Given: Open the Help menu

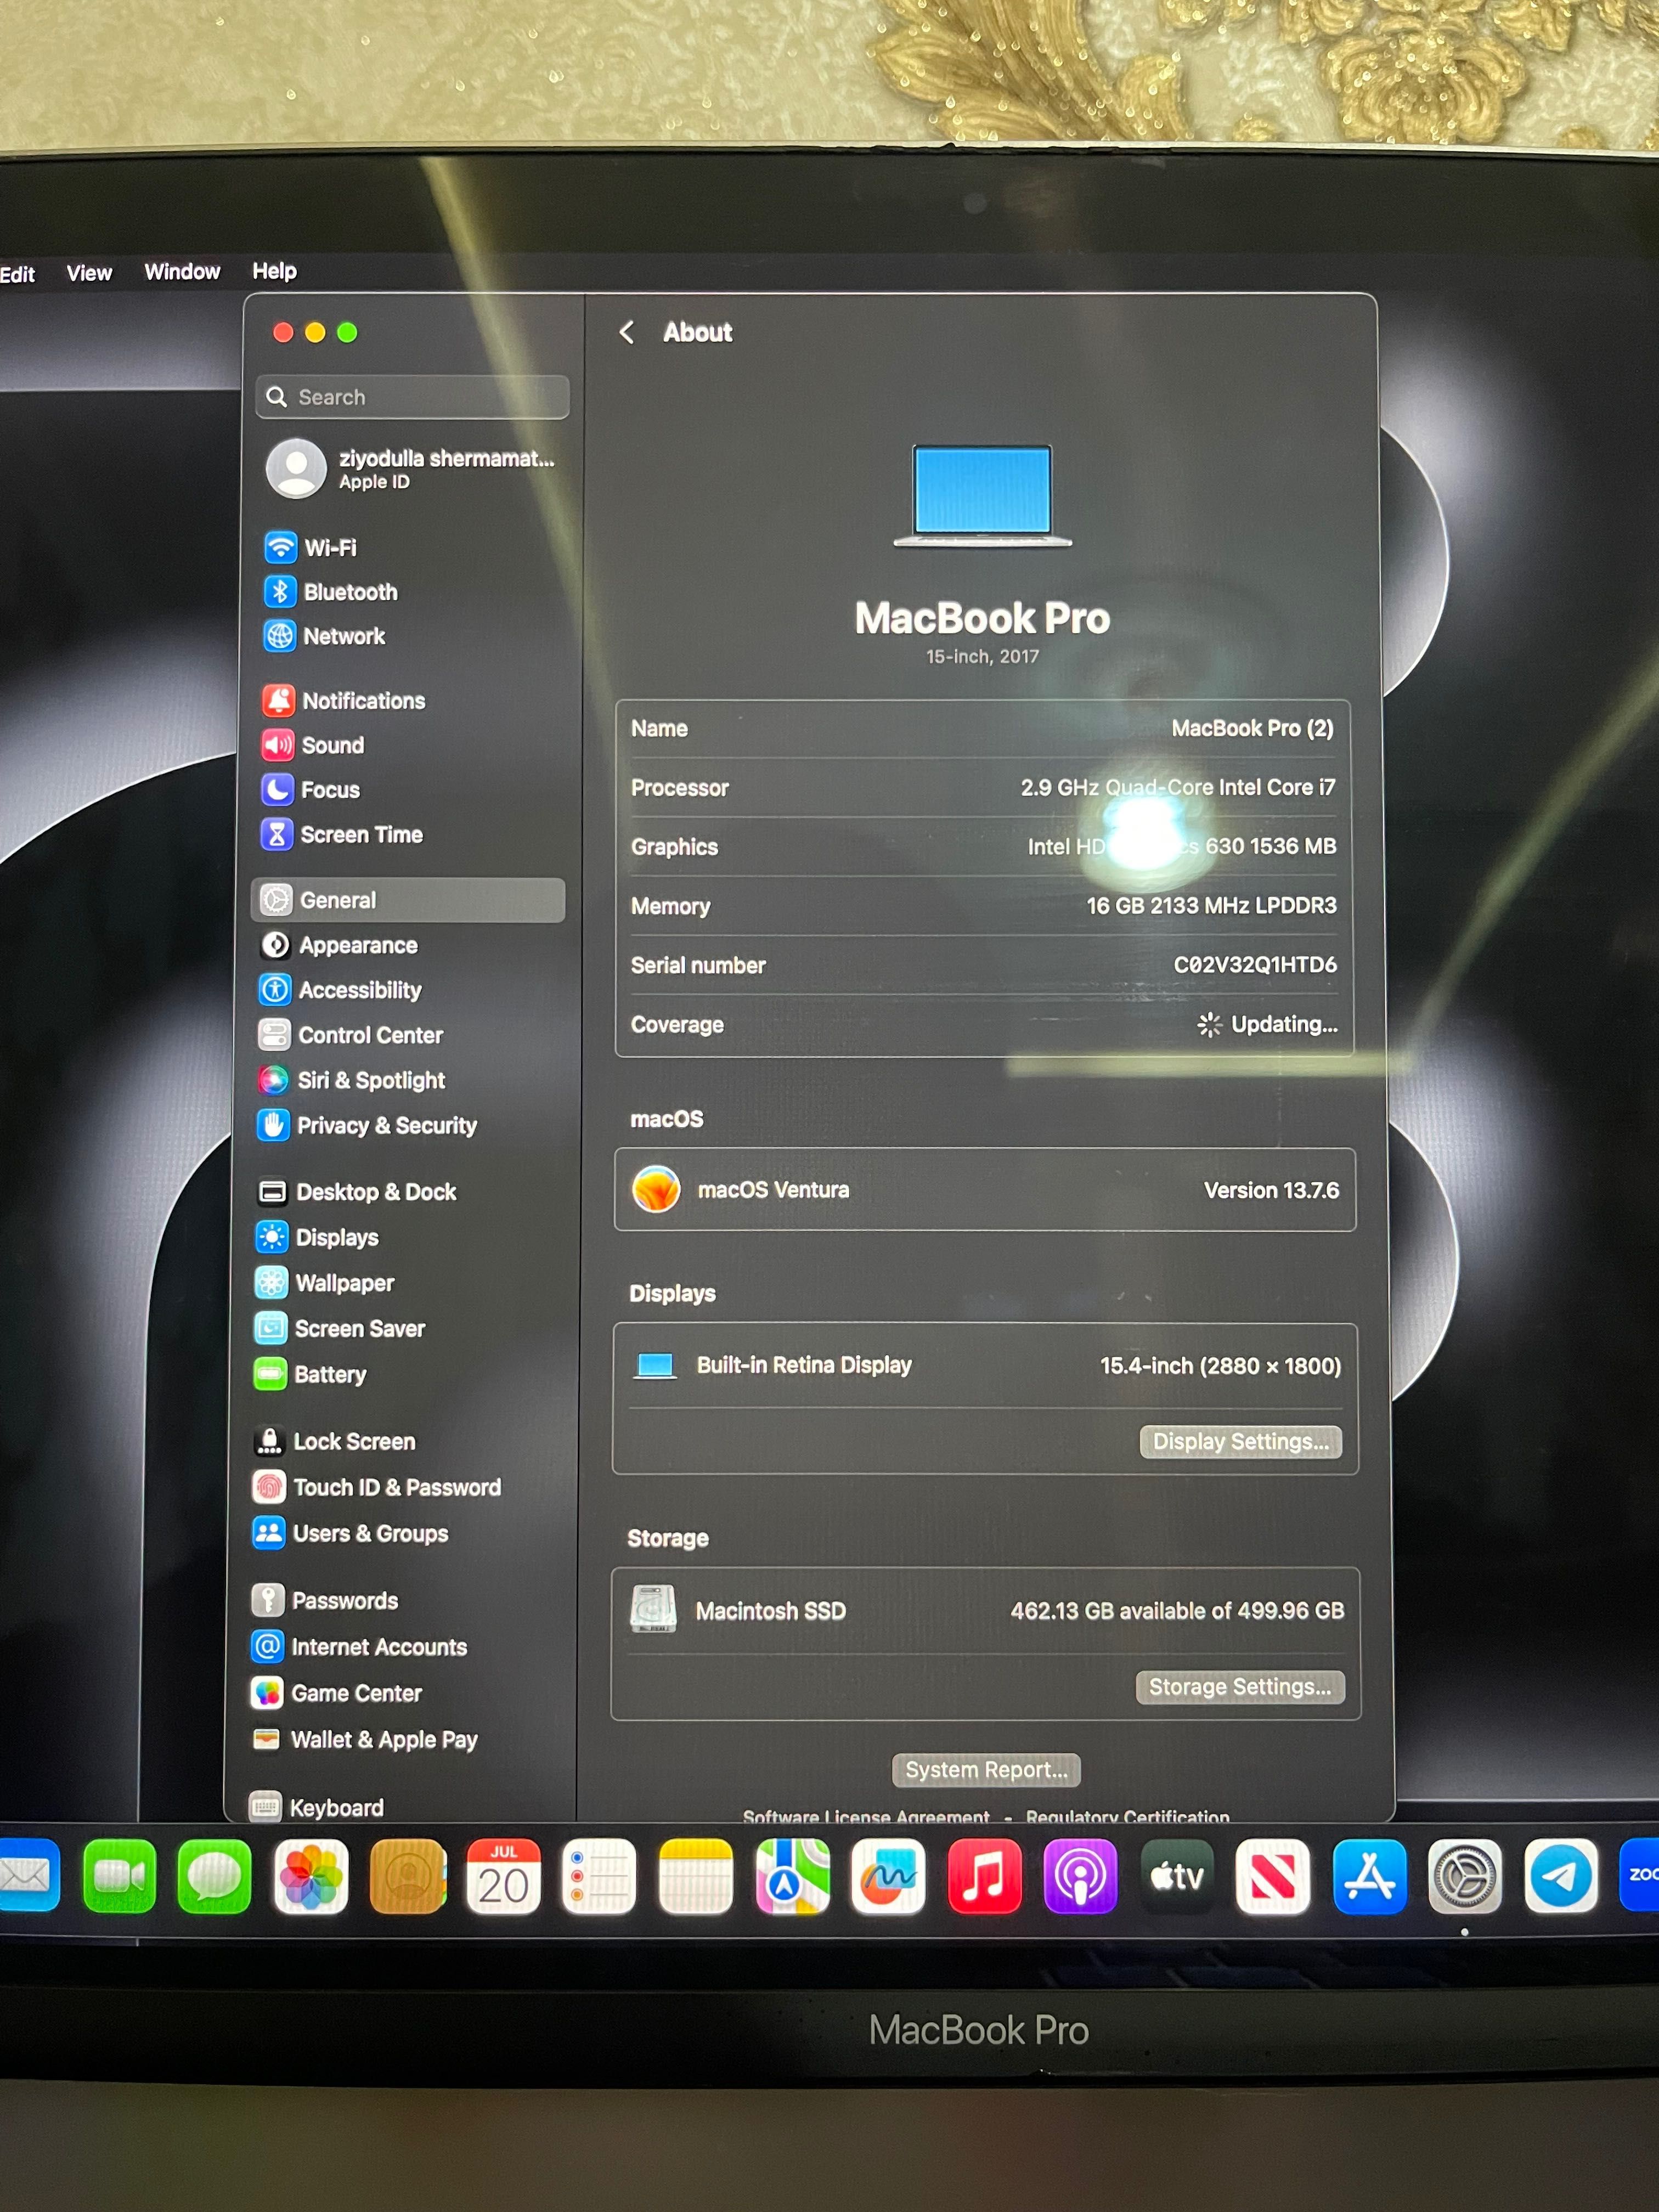Looking at the screenshot, I should tap(274, 271).
